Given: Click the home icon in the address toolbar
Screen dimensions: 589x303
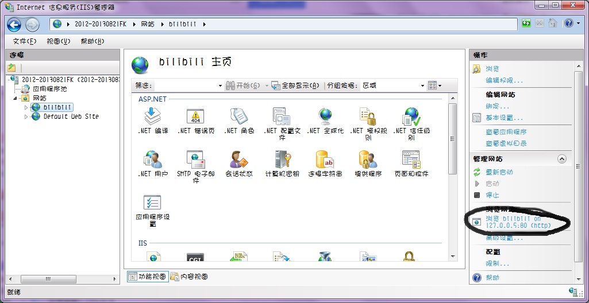Looking at the screenshot, I should tap(552, 24).
